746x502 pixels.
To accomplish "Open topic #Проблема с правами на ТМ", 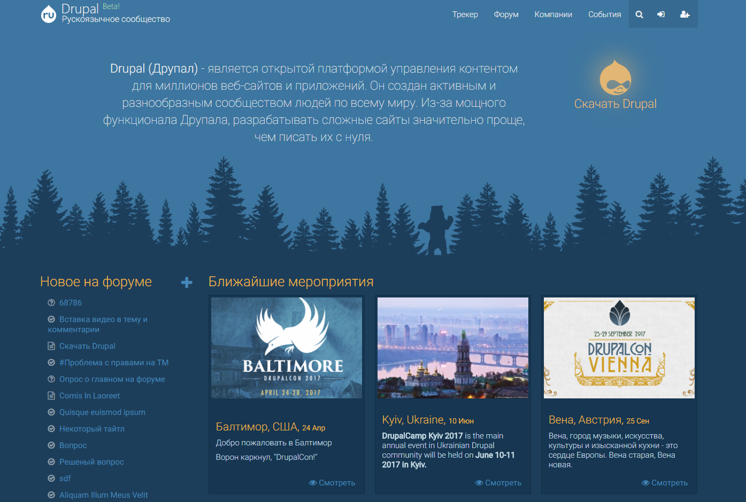I will (x=114, y=363).
